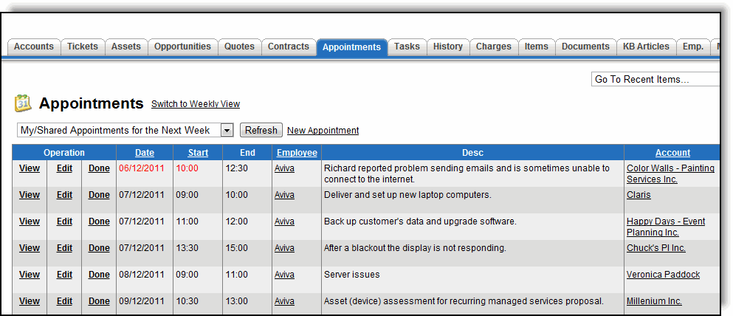Switch to Weekly View

[196, 104]
